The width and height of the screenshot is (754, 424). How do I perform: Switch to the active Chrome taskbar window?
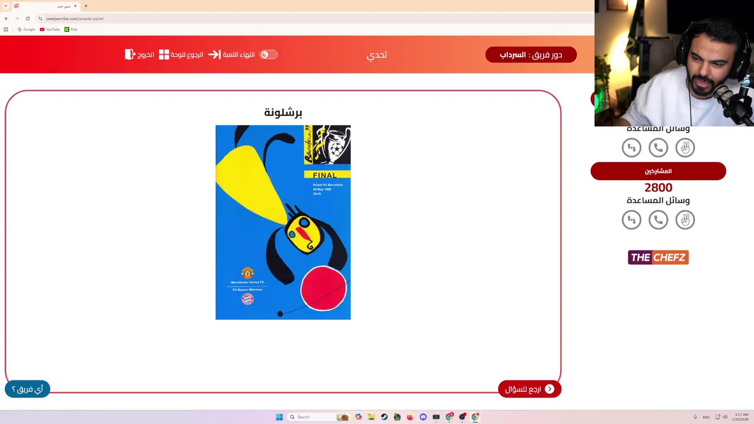pos(475,417)
